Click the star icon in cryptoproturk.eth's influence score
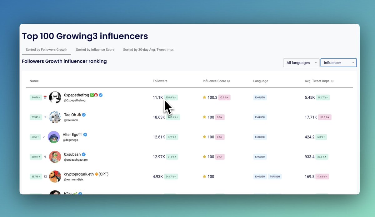The height and width of the screenshot is (217, 375). pyautogui.click(x=204, y=177)
